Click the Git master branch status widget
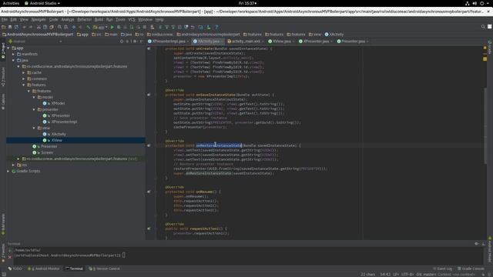The image size is (493, 277). [x=426, y=275]
